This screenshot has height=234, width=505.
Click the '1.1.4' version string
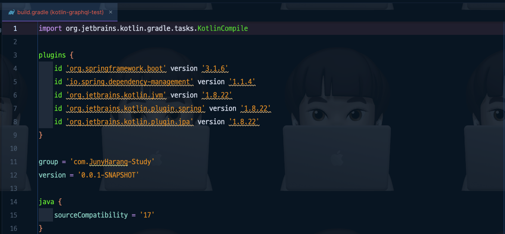click(x=242, y=82)
